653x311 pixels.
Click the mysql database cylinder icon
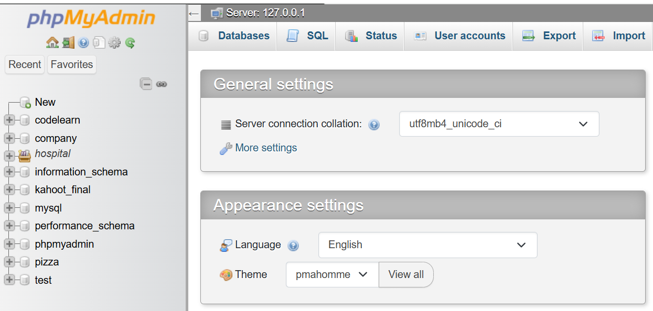click(25, 208)
